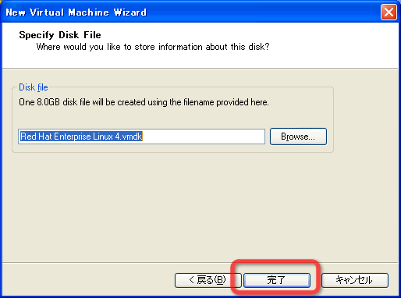Click the 'Disk file' group label

pos(34,87)
